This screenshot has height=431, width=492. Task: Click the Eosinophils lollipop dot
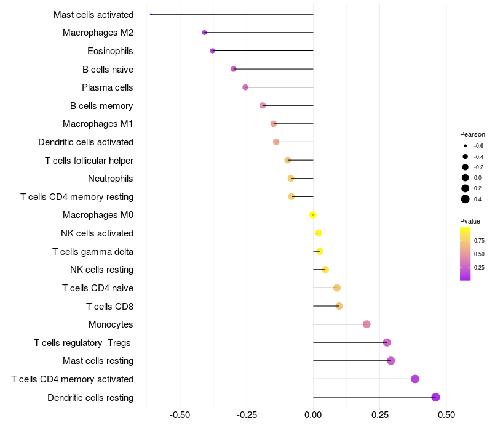click(213, 50)
